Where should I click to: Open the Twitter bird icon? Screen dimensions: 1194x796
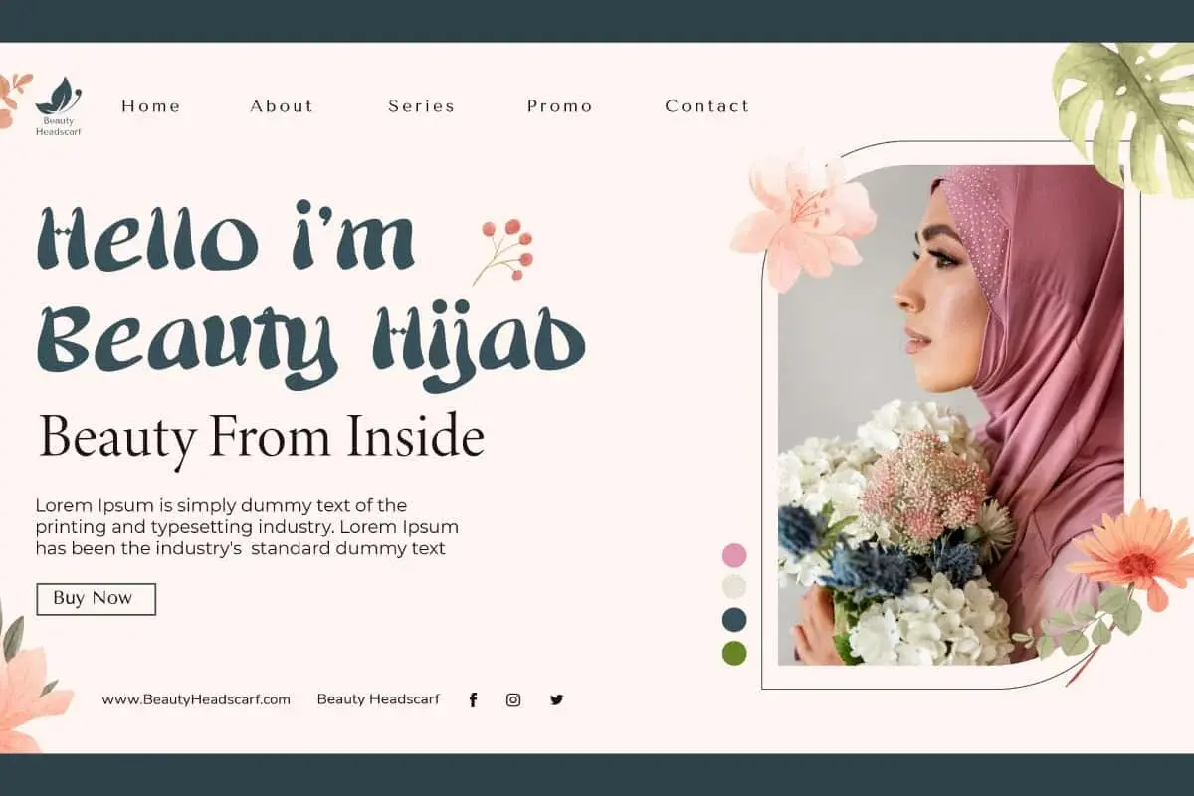(556, 699)
